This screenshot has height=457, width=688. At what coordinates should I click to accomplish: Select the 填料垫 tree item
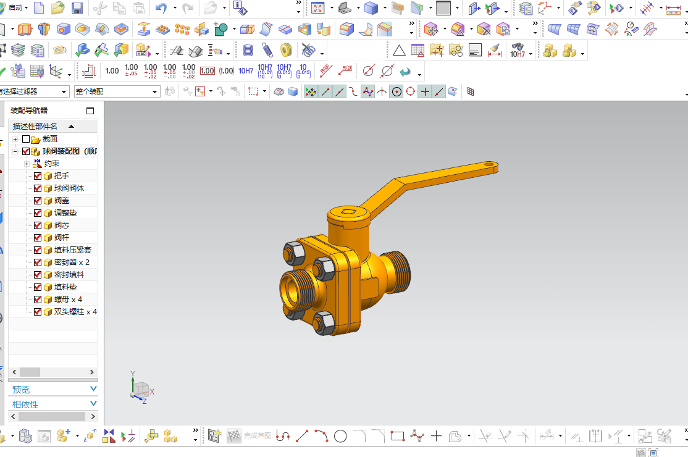tap(65, 287)
